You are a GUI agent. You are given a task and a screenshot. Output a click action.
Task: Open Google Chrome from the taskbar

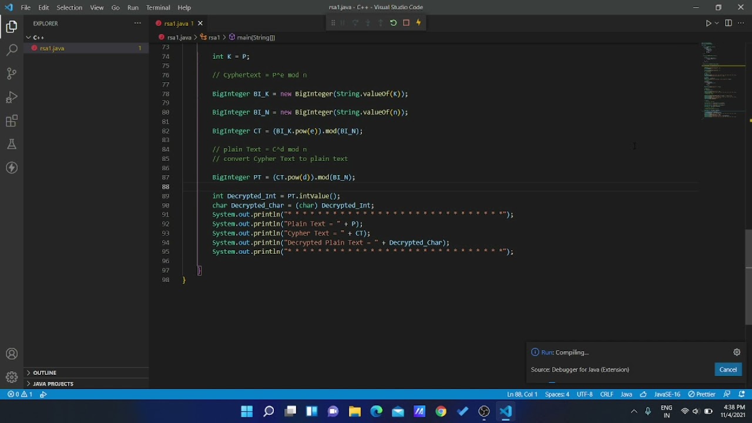click(x=441, y=411)
